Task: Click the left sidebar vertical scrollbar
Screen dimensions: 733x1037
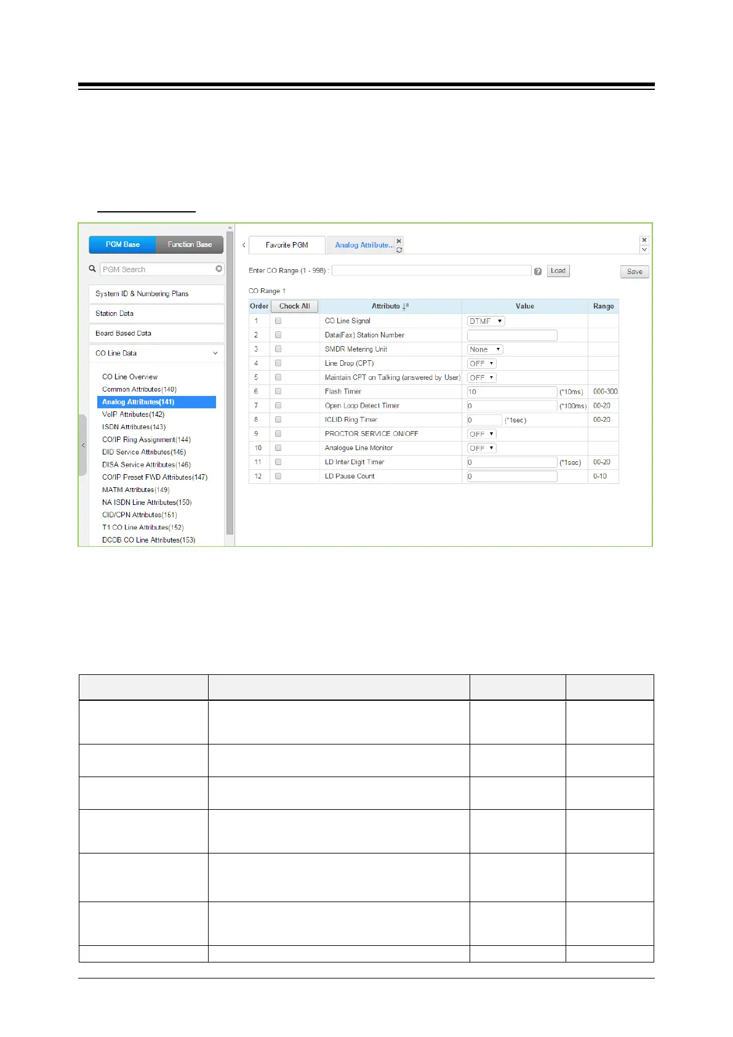Action: pos(230,383)
